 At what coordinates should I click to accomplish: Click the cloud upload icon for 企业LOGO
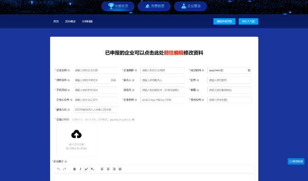76,134
